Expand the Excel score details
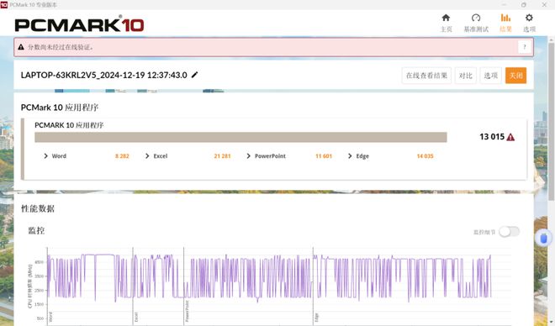 coord(147,156)
